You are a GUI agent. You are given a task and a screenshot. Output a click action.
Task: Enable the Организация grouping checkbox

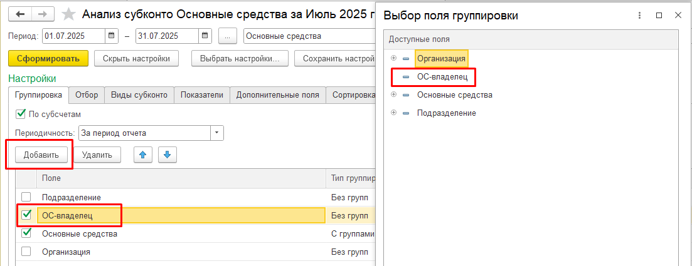point(26,252)
